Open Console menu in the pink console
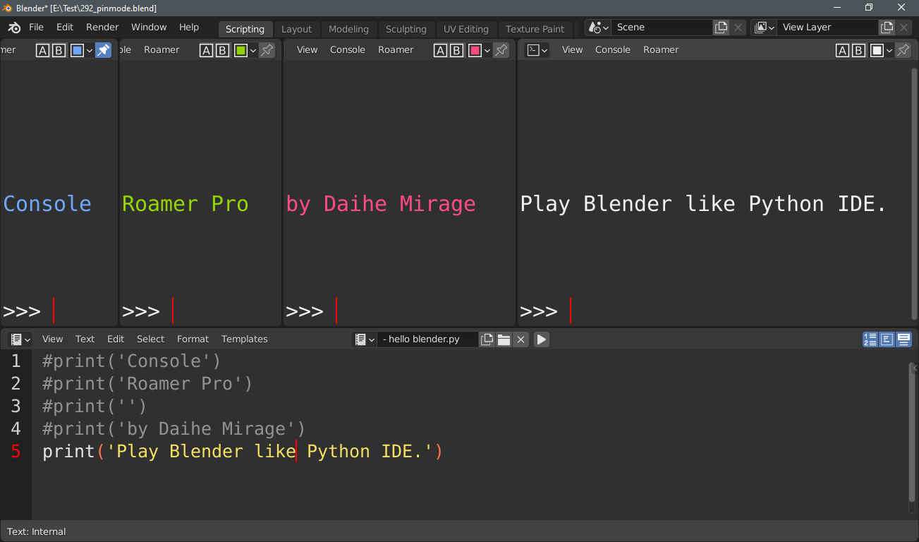 click(348, 50)
